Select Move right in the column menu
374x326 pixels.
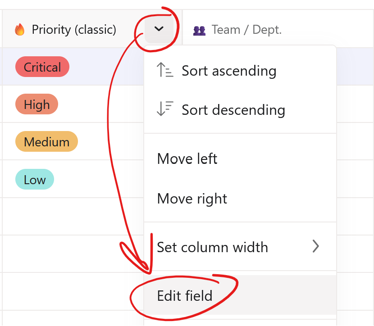[192, 199]
